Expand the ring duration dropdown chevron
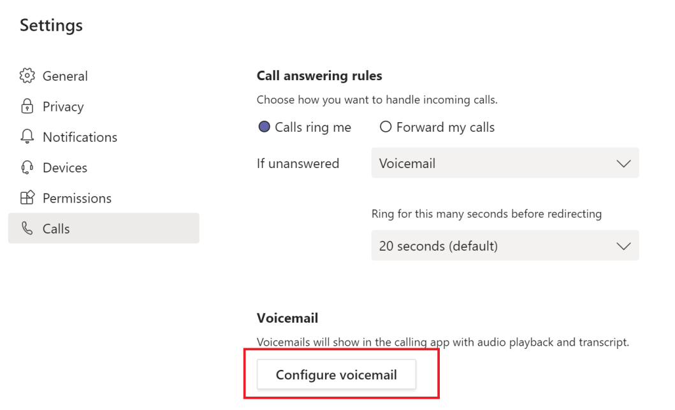This screenshot has height=410, width=675. (623, 246)
